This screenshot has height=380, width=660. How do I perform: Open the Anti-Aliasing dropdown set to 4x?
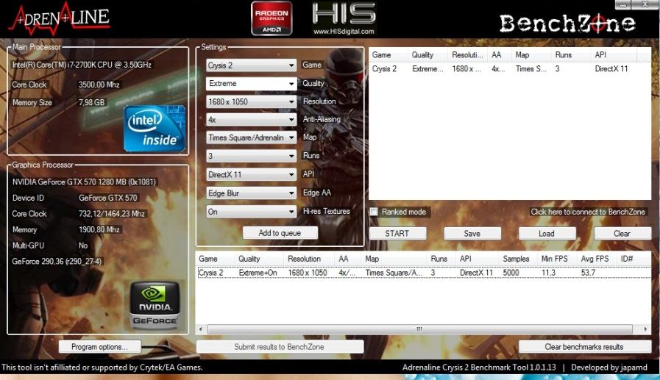tap(251, 120)
